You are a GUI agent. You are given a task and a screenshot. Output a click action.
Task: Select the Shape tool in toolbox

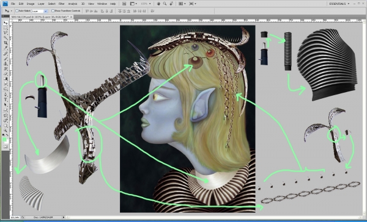(x=6, y=110)
